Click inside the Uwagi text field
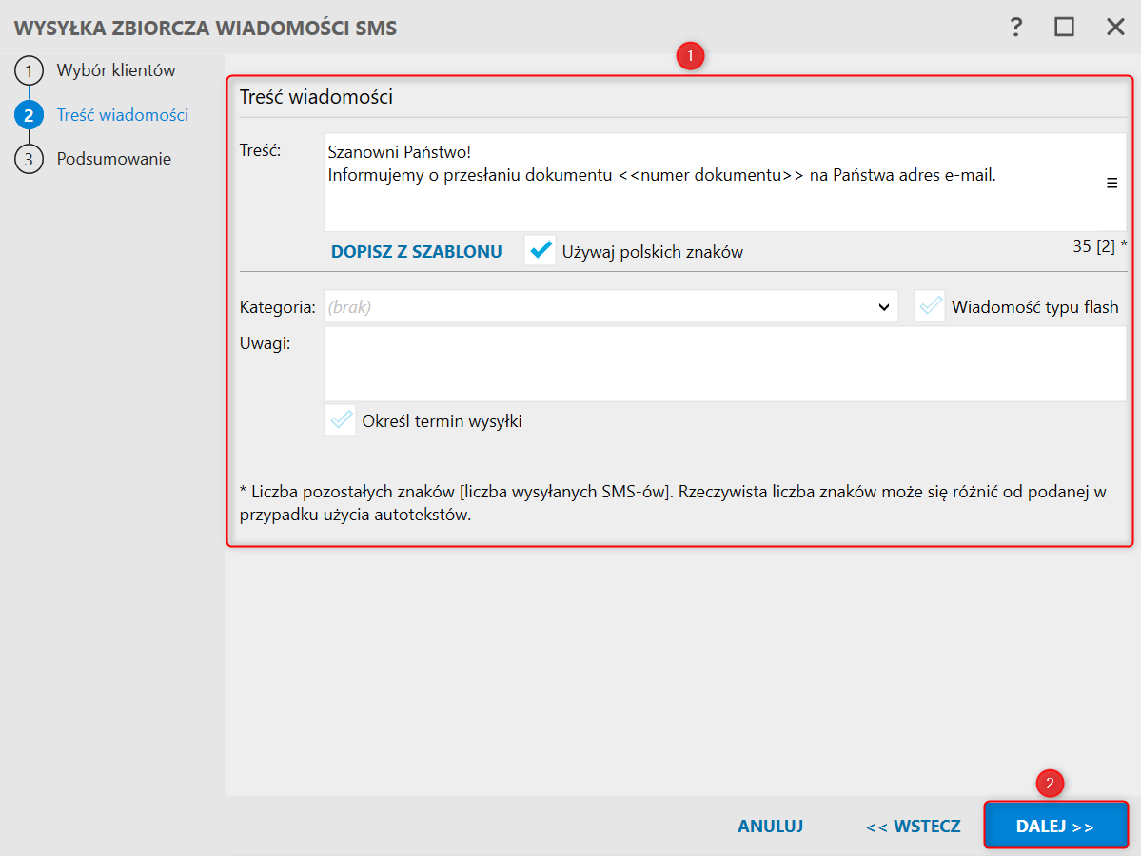The image size is (1141, 856). point(724,363)
